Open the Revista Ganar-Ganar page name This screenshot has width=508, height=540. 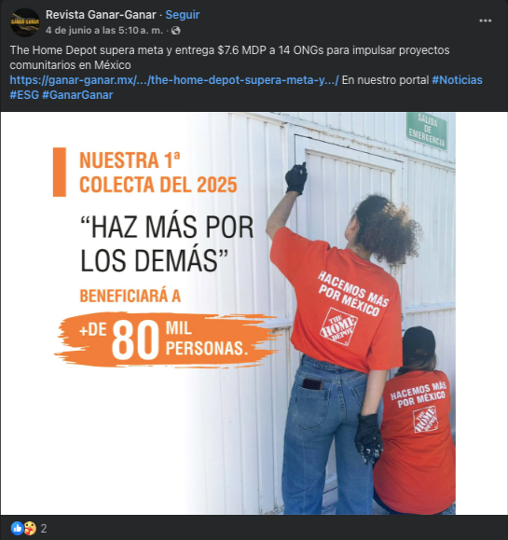(101, 15)
